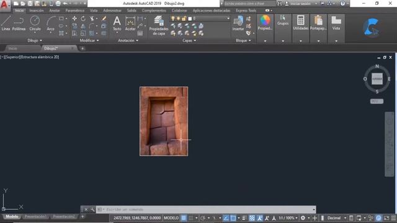Click the search keyword input box
397x223 pixels.
pos(249,4)
